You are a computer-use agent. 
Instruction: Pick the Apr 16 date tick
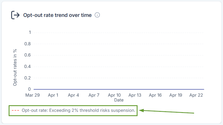point(155,95)
